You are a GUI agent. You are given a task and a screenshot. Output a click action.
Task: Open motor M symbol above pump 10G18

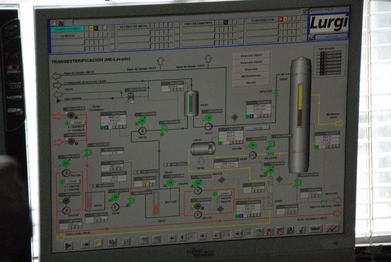coord(142,120)
